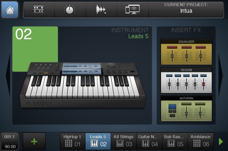Image resolution: width=228 pixels, height=151 pixels.
Task: Go to previous instrument with left arrow
Action: coord(8,75)
